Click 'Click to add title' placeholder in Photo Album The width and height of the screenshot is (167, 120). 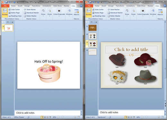pos(131,49)
